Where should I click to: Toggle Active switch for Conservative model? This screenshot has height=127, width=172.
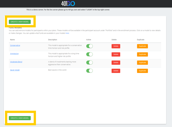(x=89, y=46)
